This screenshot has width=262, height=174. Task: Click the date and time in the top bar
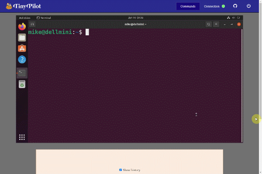click(135, 18)
